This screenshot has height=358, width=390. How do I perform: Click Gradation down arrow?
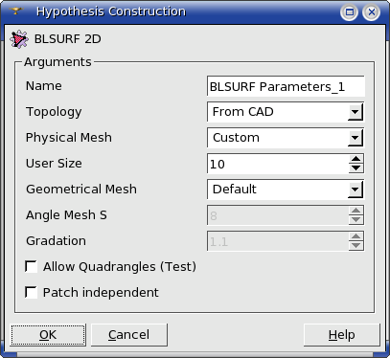point(356,245)
